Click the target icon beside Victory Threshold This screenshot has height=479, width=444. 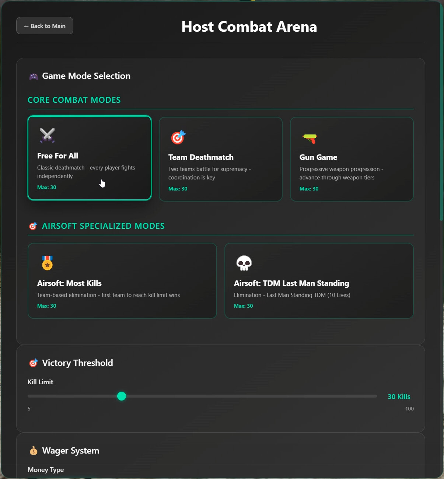(x=34, y=363)
